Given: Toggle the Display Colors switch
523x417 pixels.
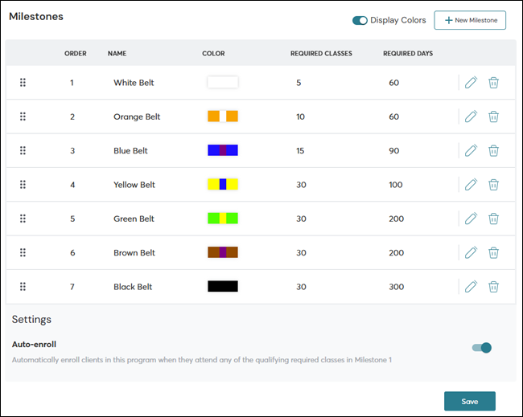Looking at the screenshot, I should tap(360, 20).
